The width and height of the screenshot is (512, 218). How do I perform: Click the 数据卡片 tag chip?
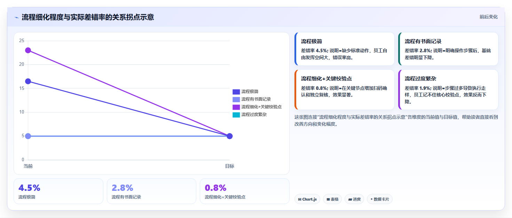coord(379,199)
